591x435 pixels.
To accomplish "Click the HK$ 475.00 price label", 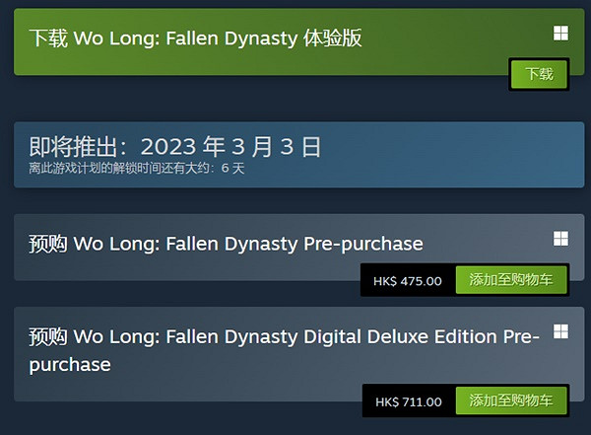I will 408,281.
